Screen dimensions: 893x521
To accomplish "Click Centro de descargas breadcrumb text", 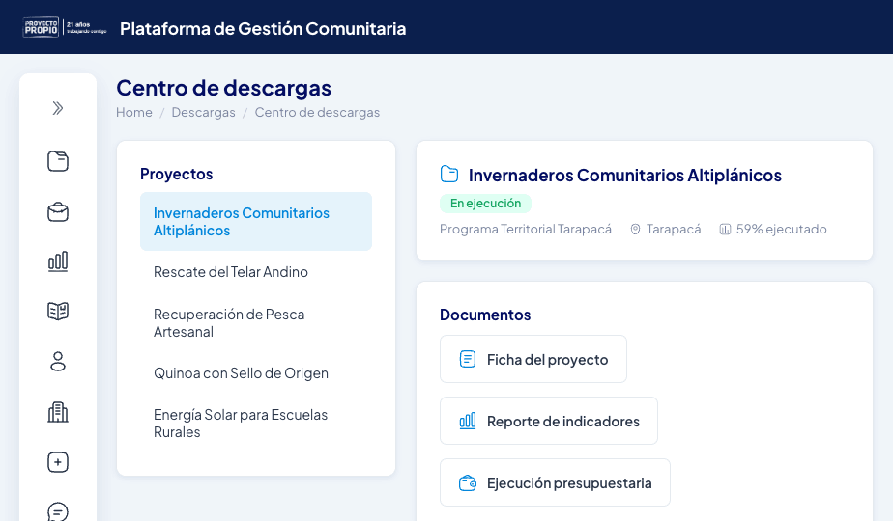I will [317, 112].
